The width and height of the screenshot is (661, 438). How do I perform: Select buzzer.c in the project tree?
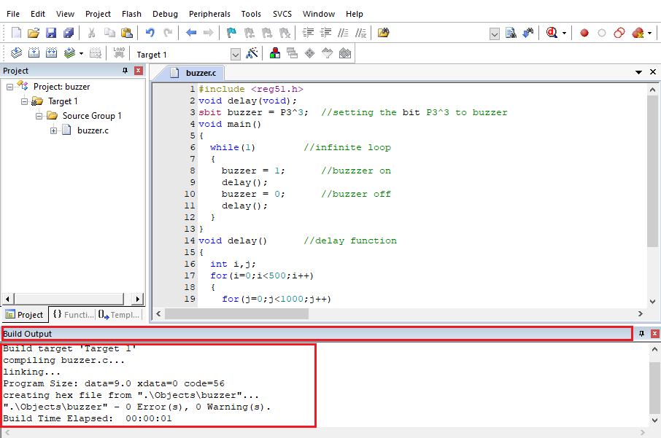click(93, 130)
